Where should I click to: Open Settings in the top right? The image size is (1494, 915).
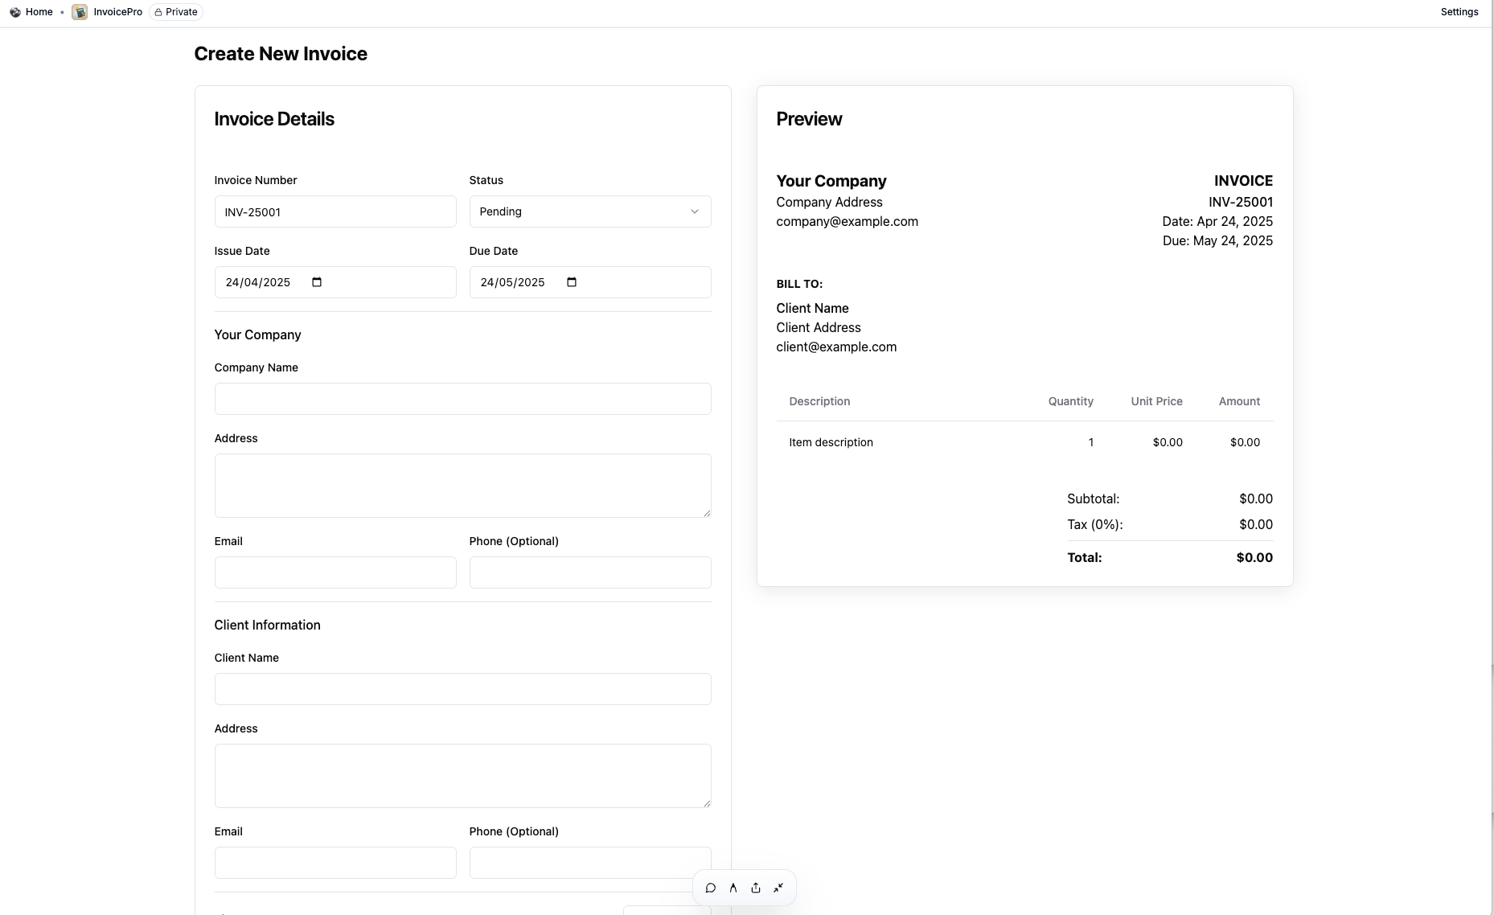[x=1459, y=12]
